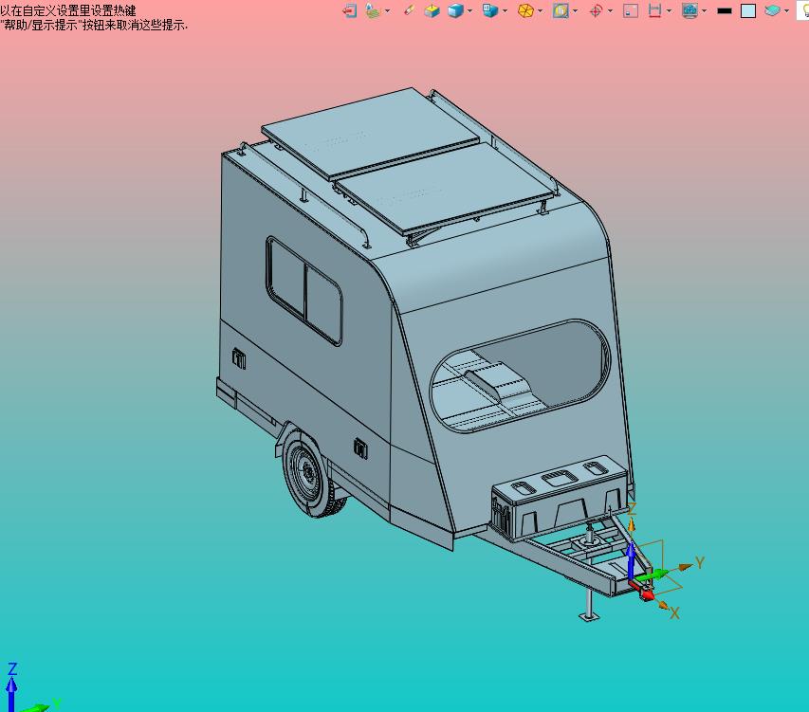Expand dropdown beside orange polyhedron icon

(x=541, y=10)
